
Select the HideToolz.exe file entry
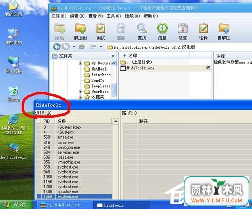[165, 68]
